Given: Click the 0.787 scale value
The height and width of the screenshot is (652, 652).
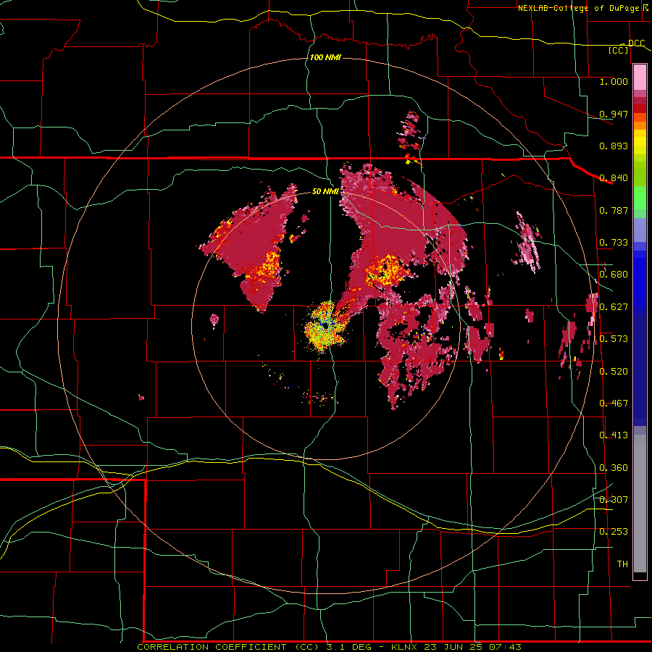Looking at the screenshot, I should coord(614,210).
